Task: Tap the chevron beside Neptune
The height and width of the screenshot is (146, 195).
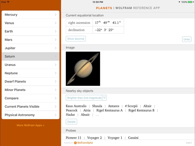Action: tap(56, 73)
